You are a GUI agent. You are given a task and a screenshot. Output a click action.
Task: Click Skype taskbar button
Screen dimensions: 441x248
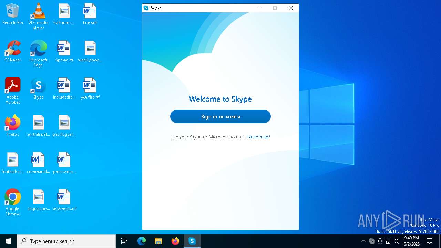[192, 241]
